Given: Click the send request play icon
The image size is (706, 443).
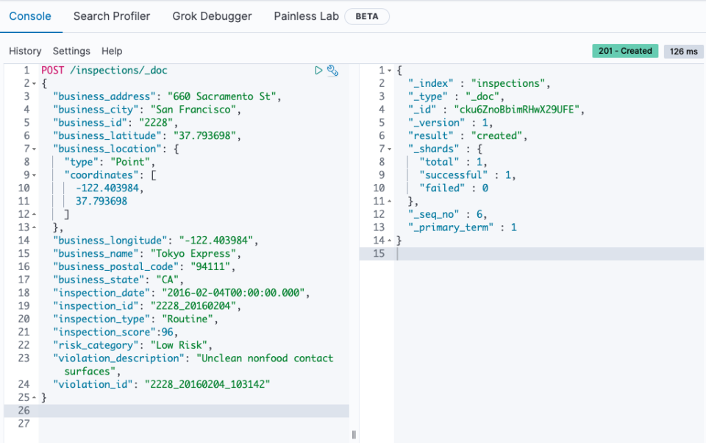Looking at the screenshot, I should click(318, 70).
